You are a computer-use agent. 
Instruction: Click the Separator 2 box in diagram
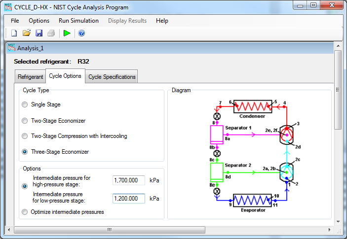coord(216,172)
